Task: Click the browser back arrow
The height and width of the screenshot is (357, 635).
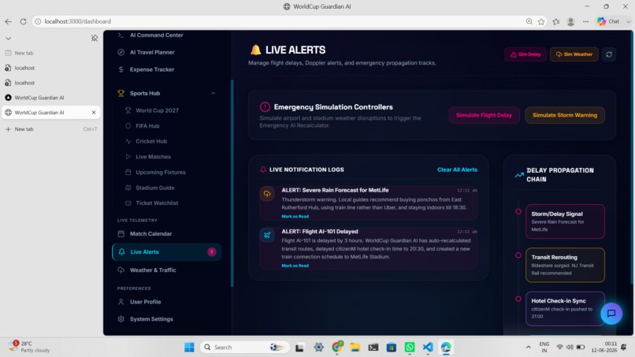Action: click(x=9, y=21)
